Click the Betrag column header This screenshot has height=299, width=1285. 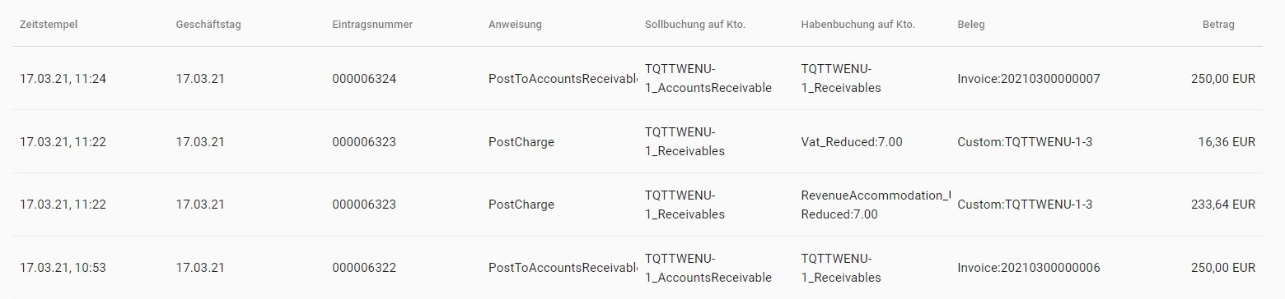[1218, 25]
